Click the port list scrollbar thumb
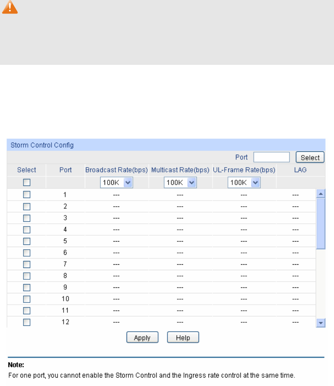 (x=321, y=224)
